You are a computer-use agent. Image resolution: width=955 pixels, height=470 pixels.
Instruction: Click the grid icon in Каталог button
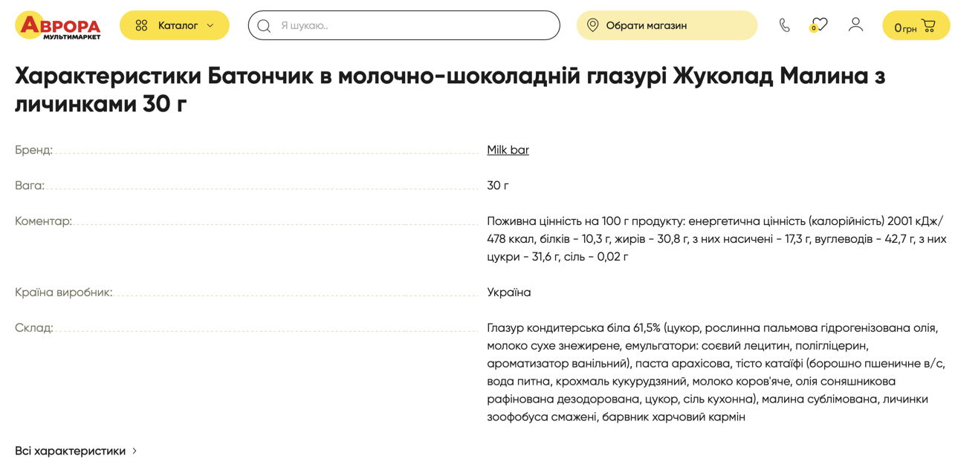[x=141, y=25]
